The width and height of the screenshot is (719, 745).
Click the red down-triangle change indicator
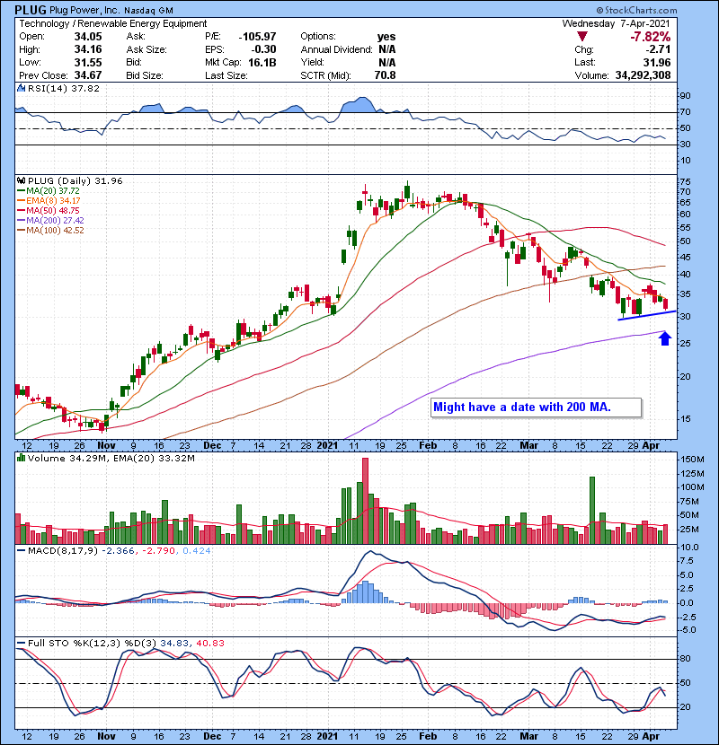(x=582, y=37)
